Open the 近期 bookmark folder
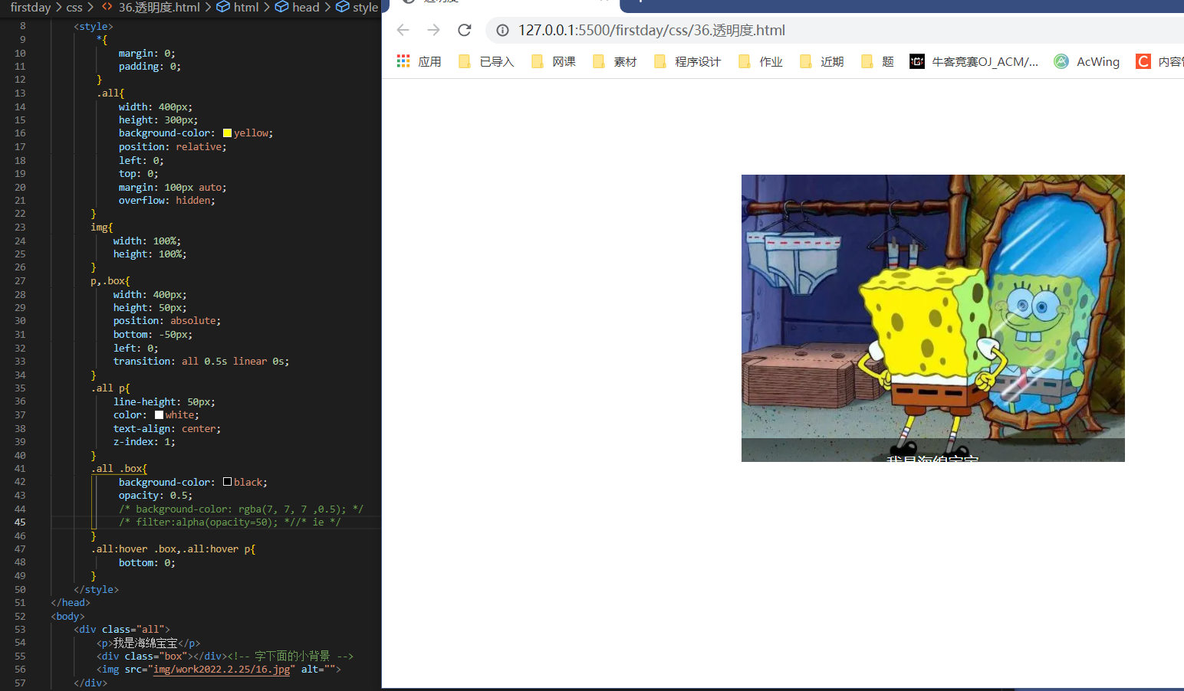The width and height of the screenshot is (1184, 691). click(822, 61)
